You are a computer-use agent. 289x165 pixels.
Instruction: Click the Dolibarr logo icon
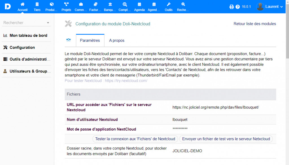coord(8,7)
